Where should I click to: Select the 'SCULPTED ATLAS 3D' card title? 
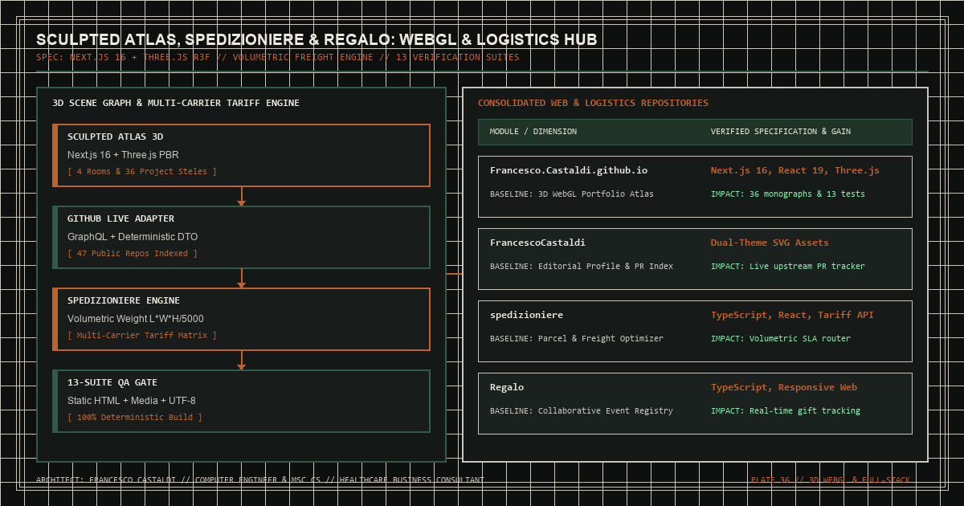tap(115, 137)
